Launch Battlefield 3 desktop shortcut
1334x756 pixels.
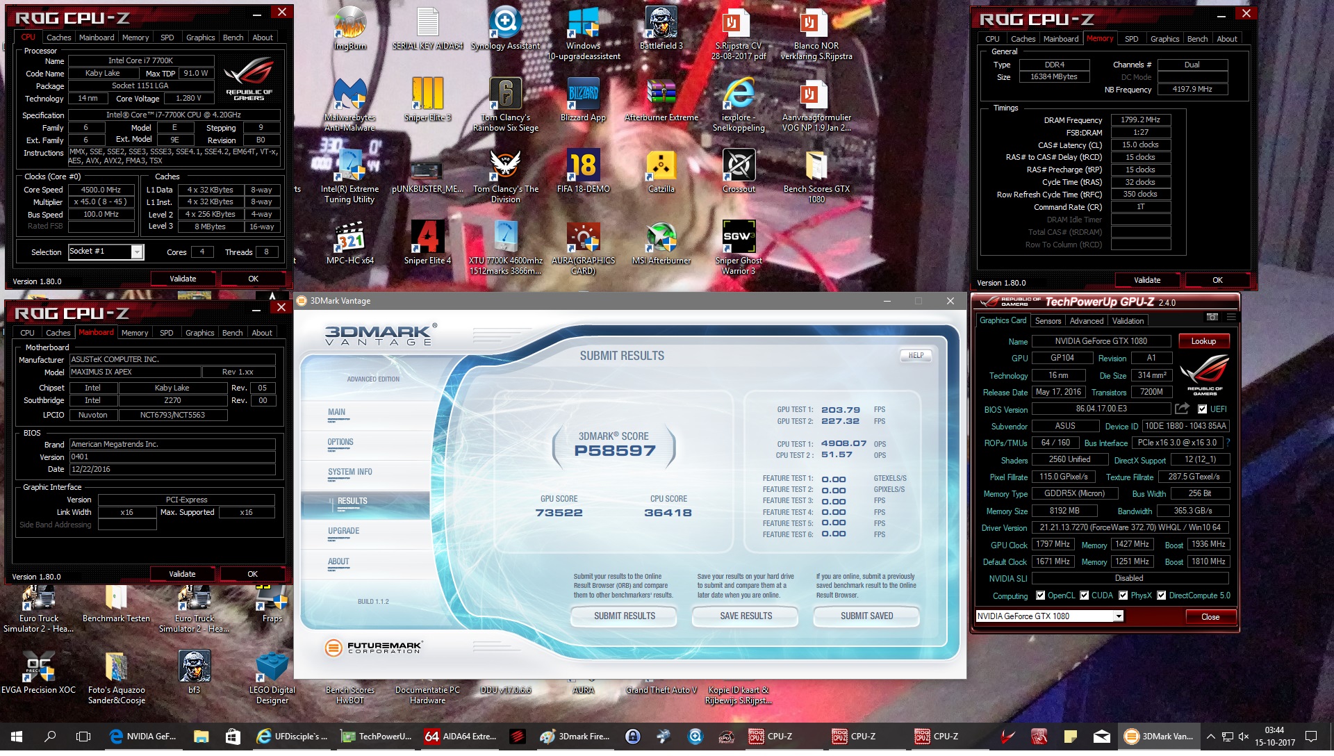click(x=661, y=29)
